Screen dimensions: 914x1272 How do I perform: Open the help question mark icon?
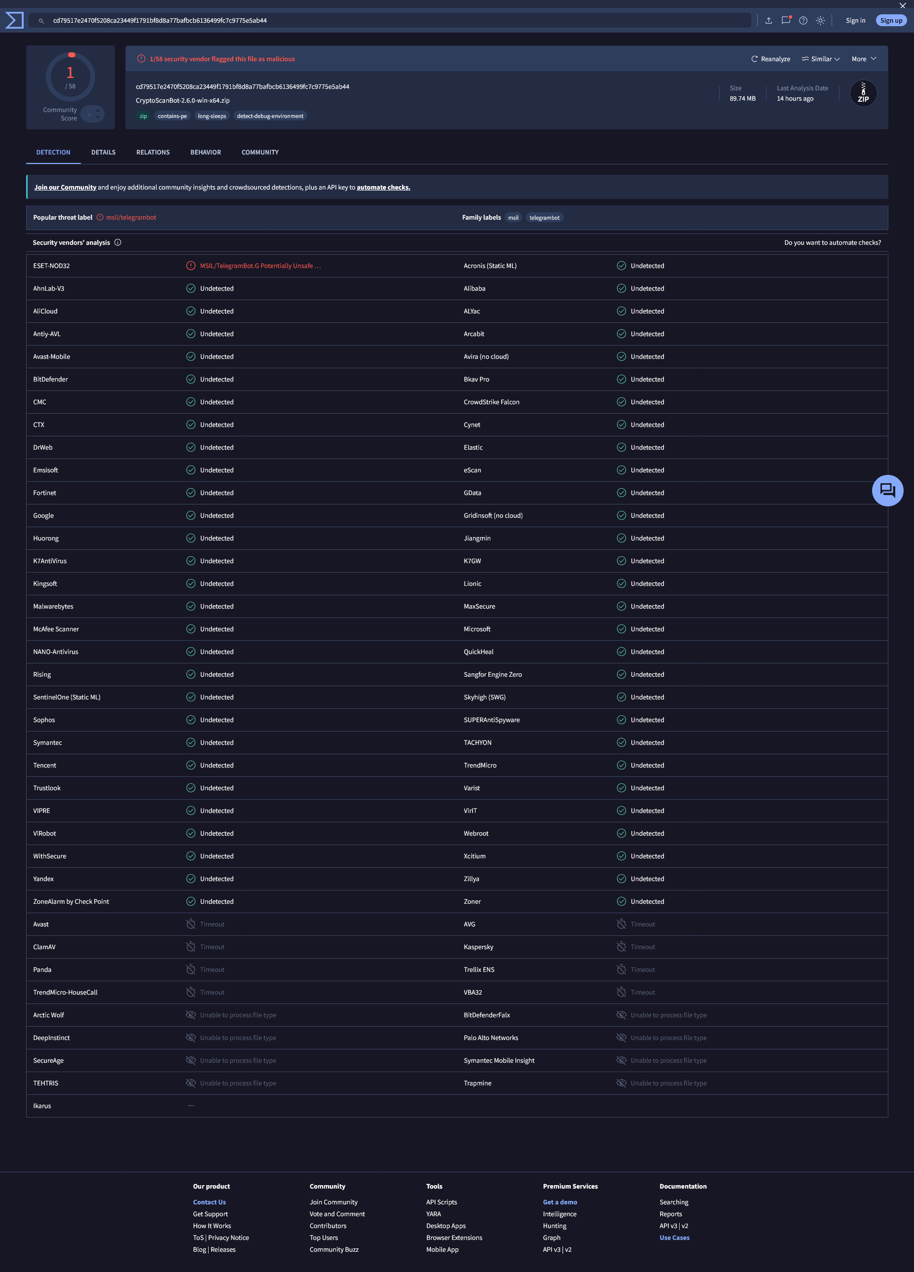click(803, 21)
